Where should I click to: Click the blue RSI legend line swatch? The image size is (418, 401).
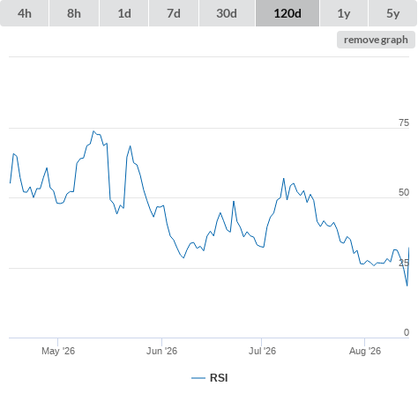point(198,378)
